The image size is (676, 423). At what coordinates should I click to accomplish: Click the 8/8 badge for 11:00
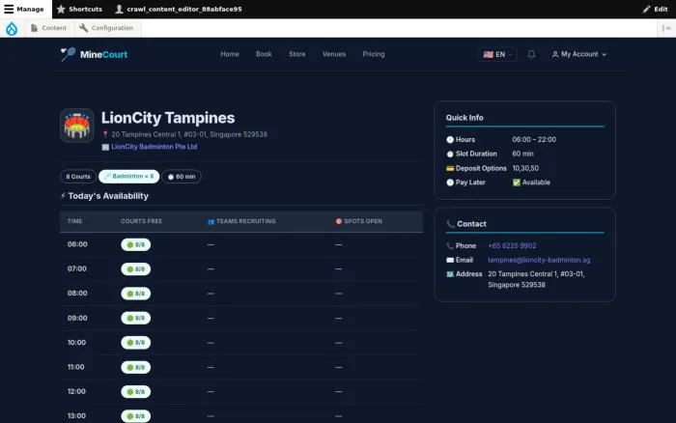click(x=136, y=367)
